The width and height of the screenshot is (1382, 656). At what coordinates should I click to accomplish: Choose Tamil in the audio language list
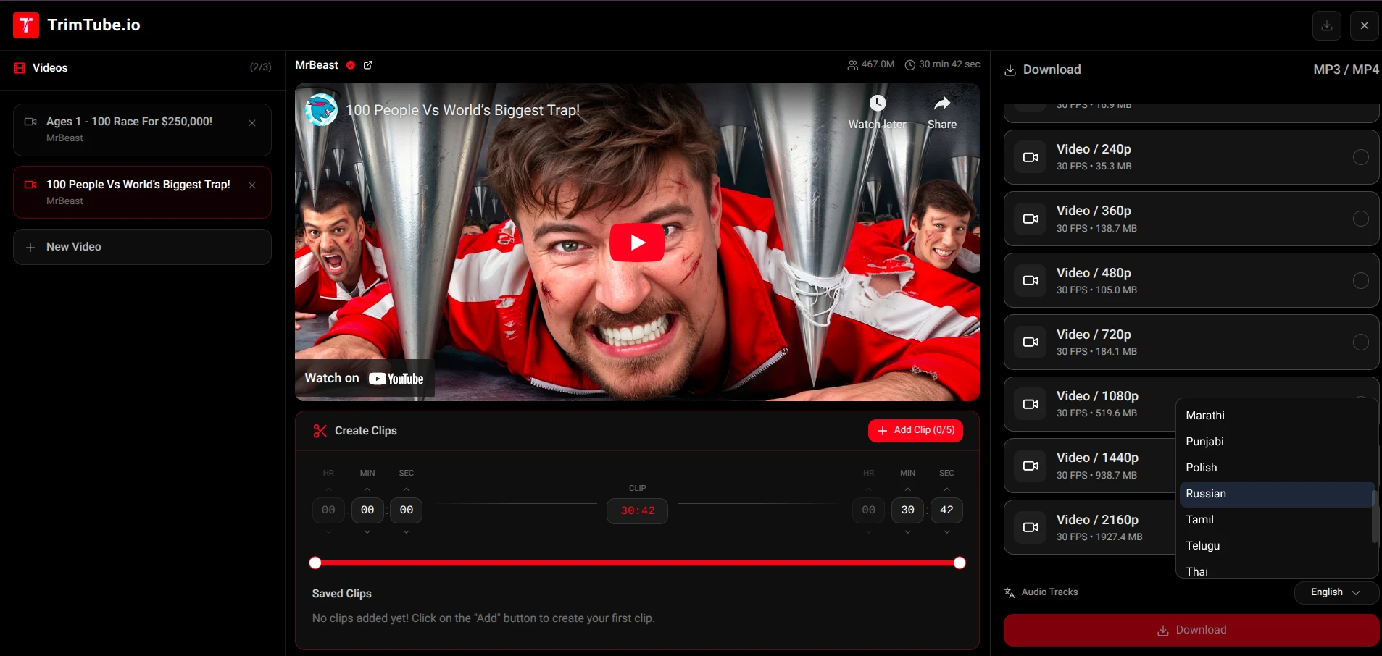click(x=1199, y=520)
